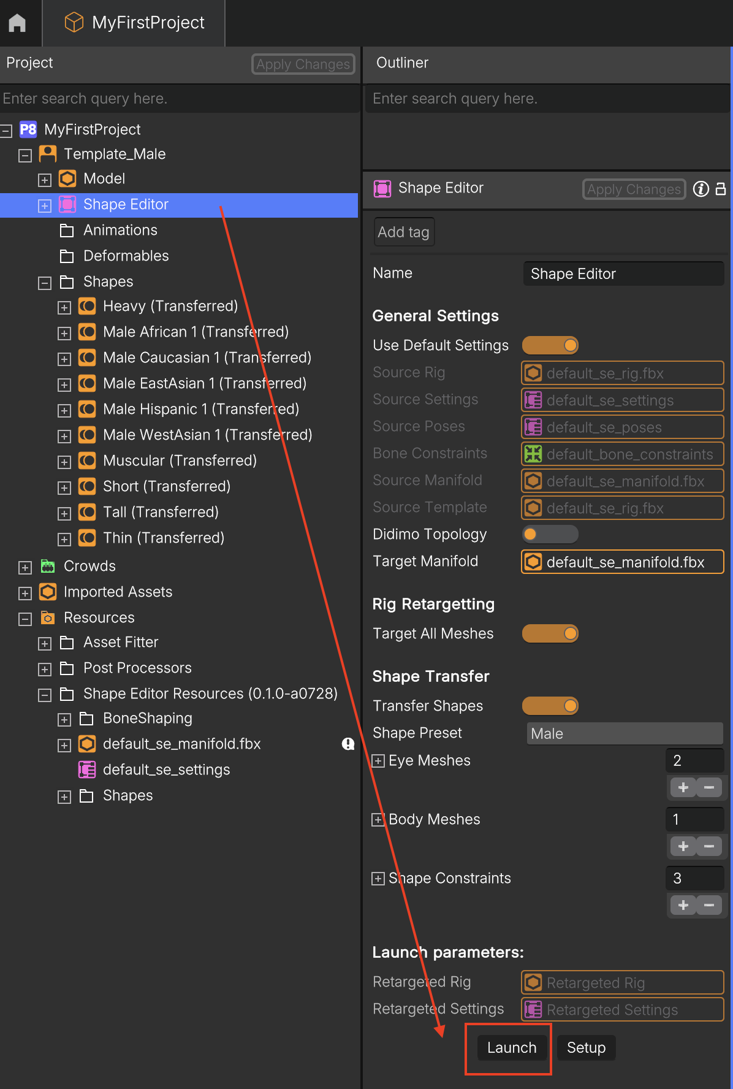This screenshot has width=733, height=1089.
Task: Toggle the lock icon in the Shape Editor header
Action: click(721, 189)
